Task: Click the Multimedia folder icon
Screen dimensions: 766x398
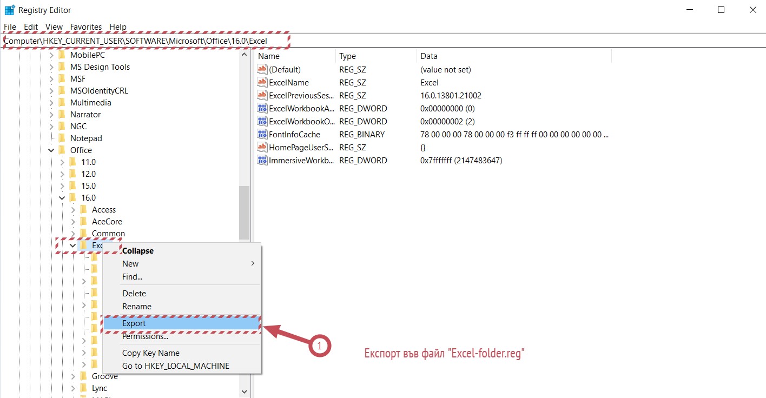Action: pyautogui.click(x=62, y=102)
